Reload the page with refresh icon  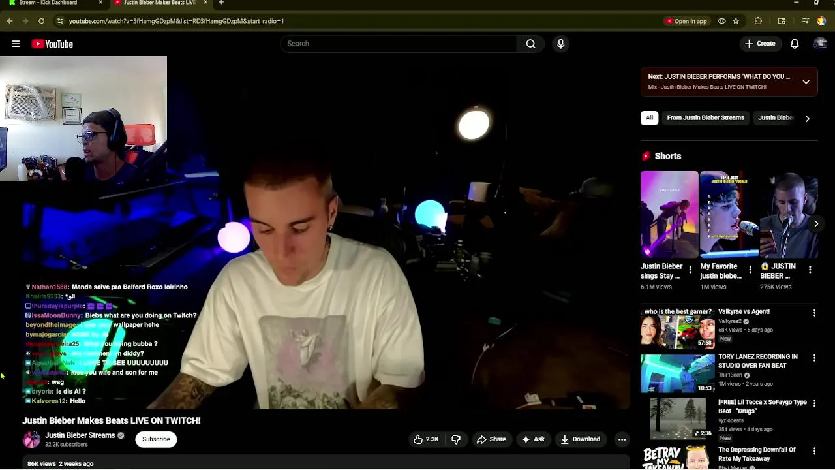(x=41, y=21)
